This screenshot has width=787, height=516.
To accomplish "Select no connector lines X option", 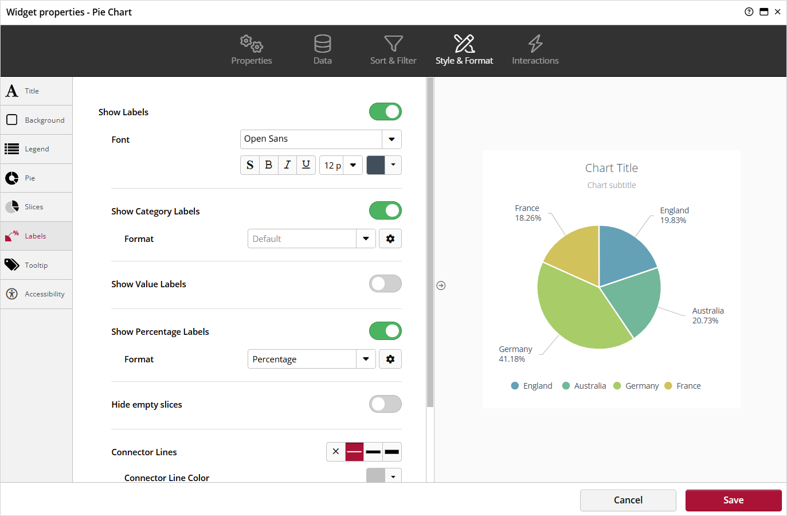I will tap(336, 452).
